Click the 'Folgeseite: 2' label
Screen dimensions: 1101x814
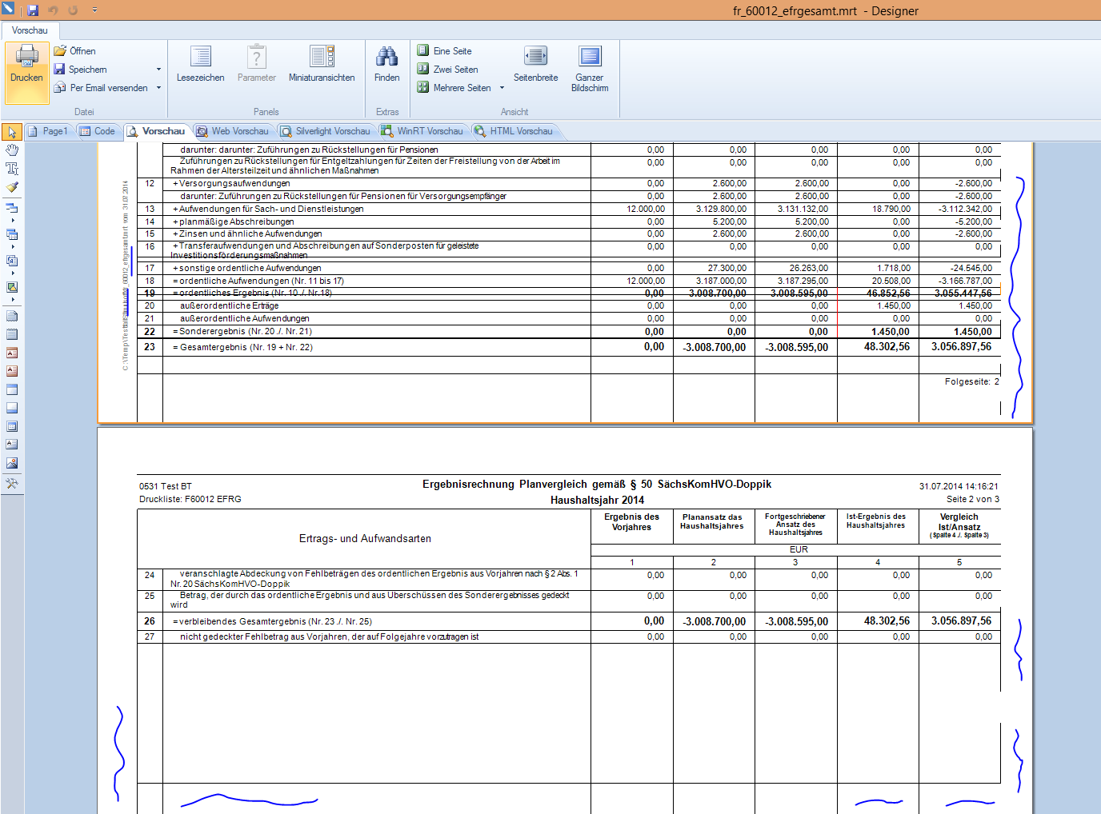coord(971,381)
